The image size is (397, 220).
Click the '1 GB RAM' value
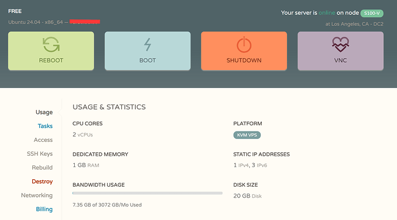[x=86, y=165]
